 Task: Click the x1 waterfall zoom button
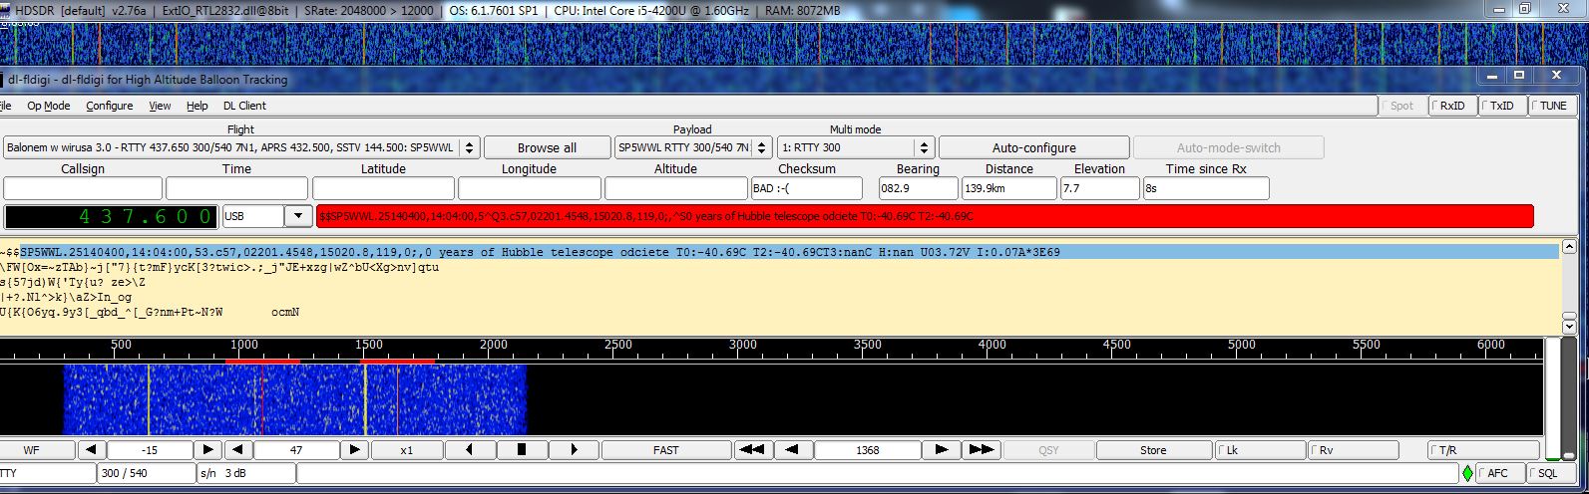pyautogui.click(x=407, y=450)
